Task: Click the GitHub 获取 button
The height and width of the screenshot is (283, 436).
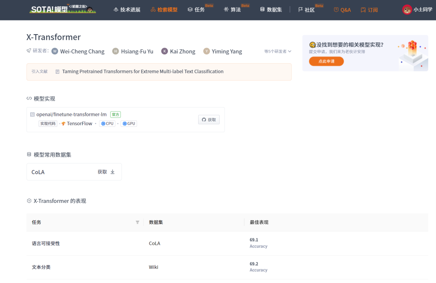Action: tap(209, 120)
